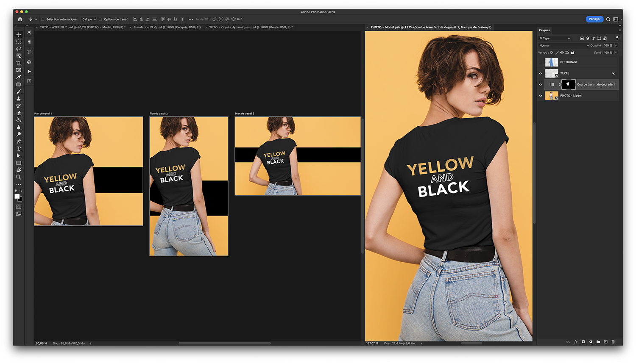
Task: Open the Calque auto-select dropdown
Action: coord(89,19)
